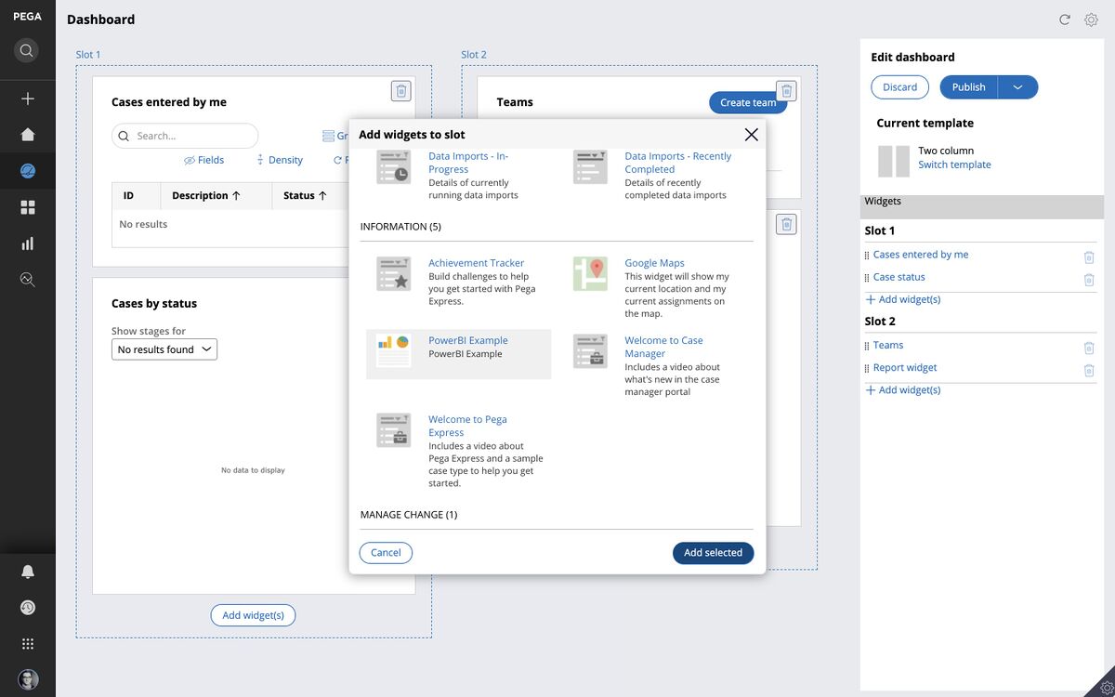
Task: Delete the Cases entered by me widget card
Action: click(x=401, y=90)
